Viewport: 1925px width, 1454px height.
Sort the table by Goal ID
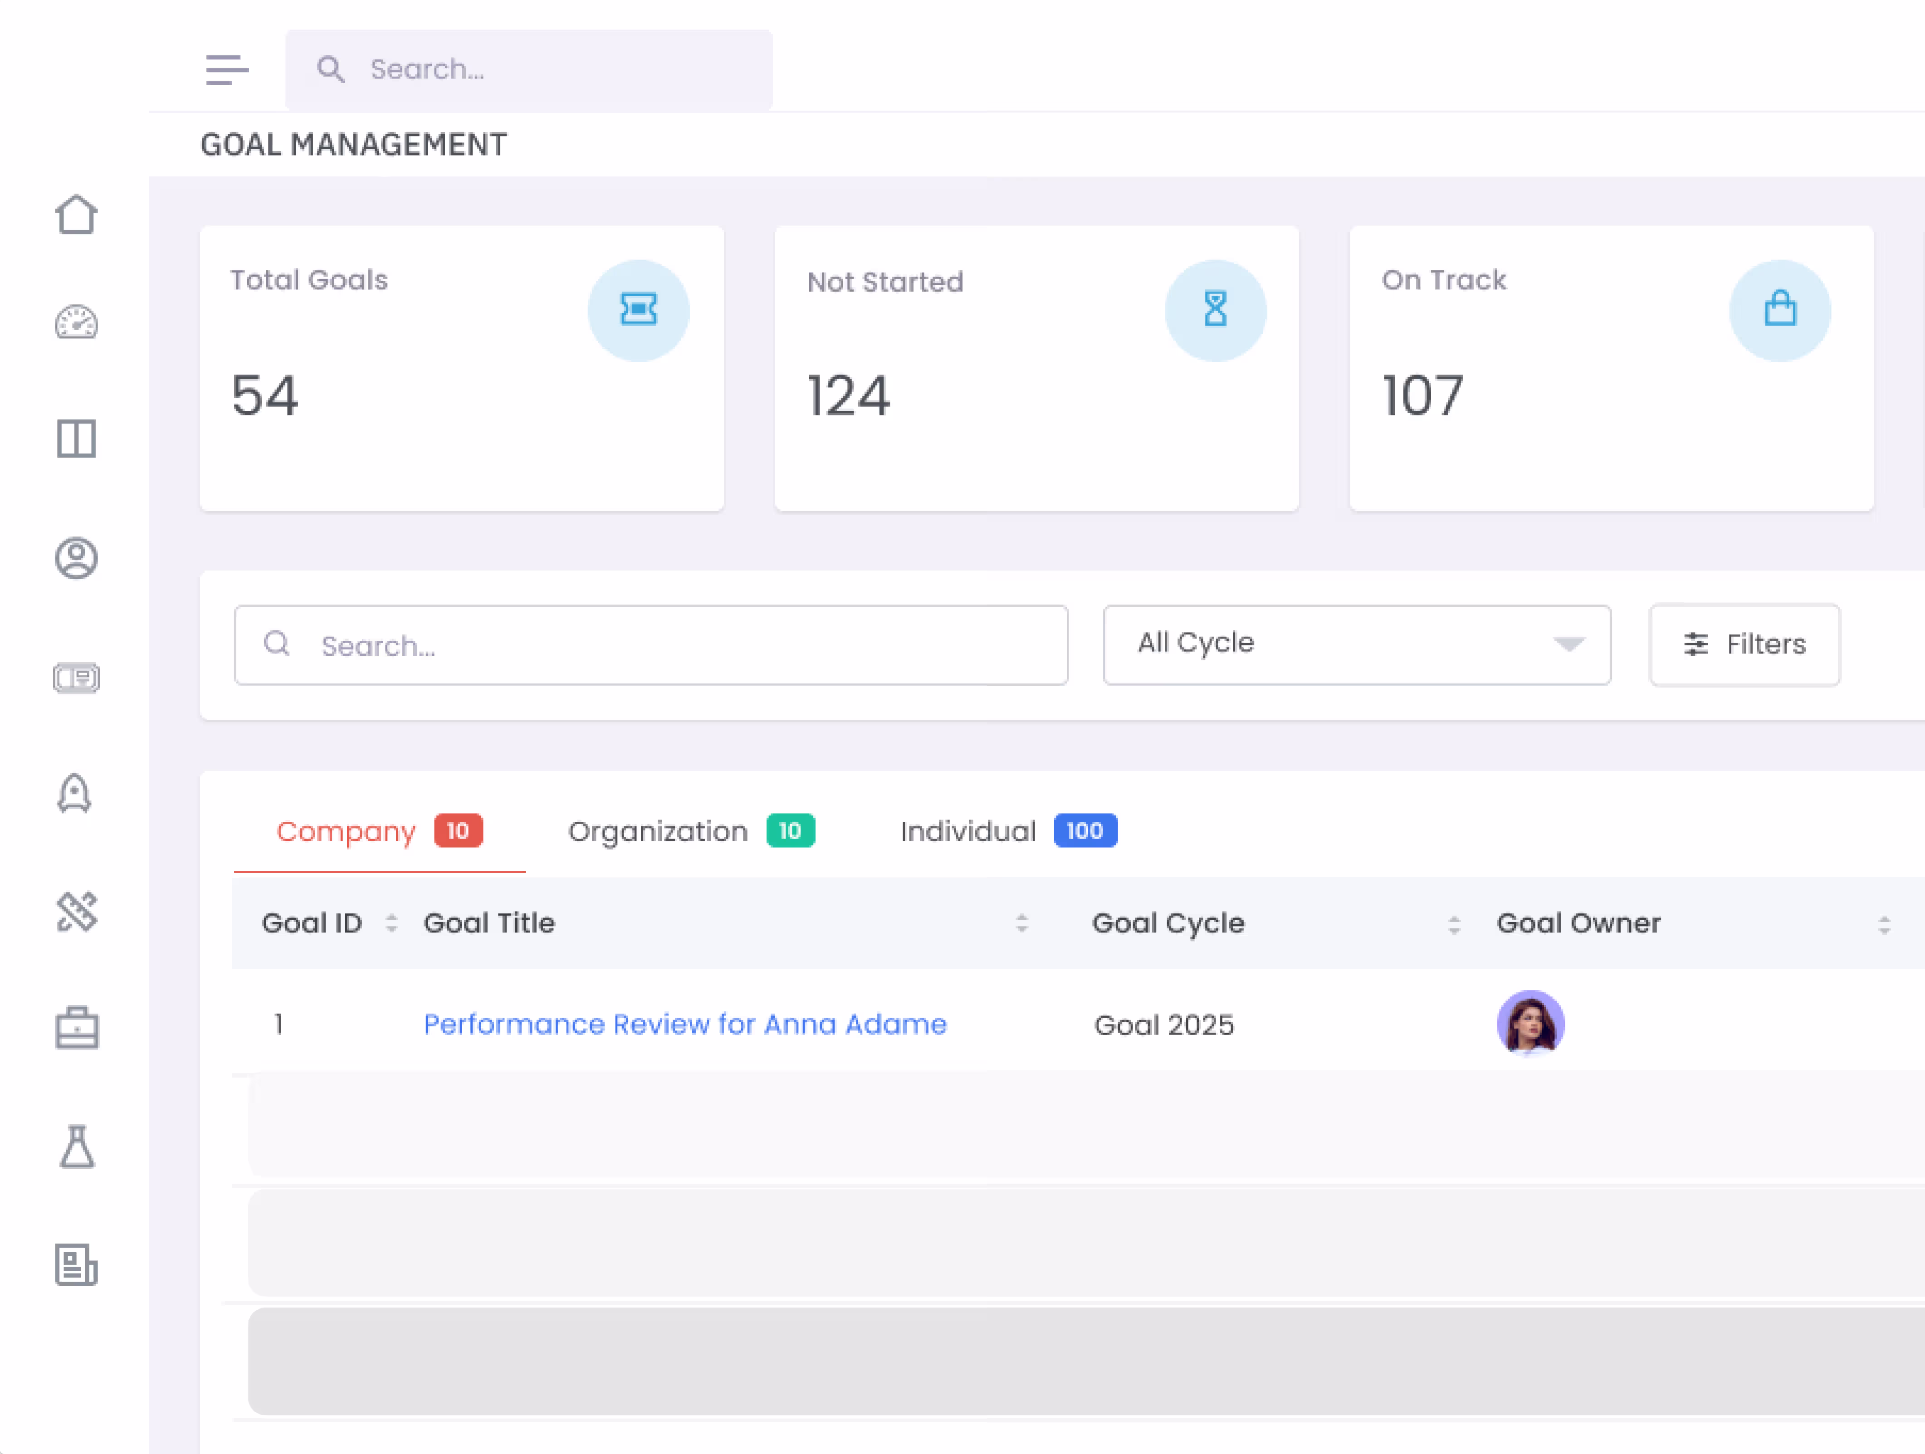click(x=391, y=923)
